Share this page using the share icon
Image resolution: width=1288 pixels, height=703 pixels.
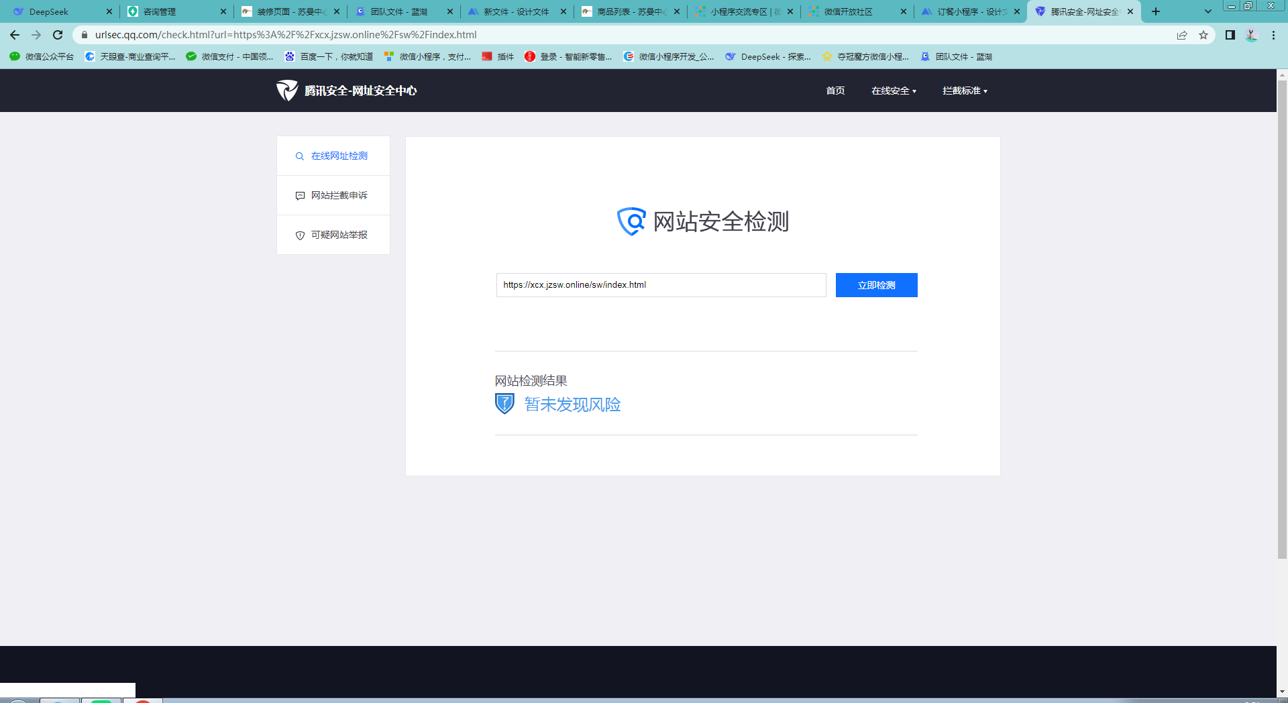point(1182,35)
